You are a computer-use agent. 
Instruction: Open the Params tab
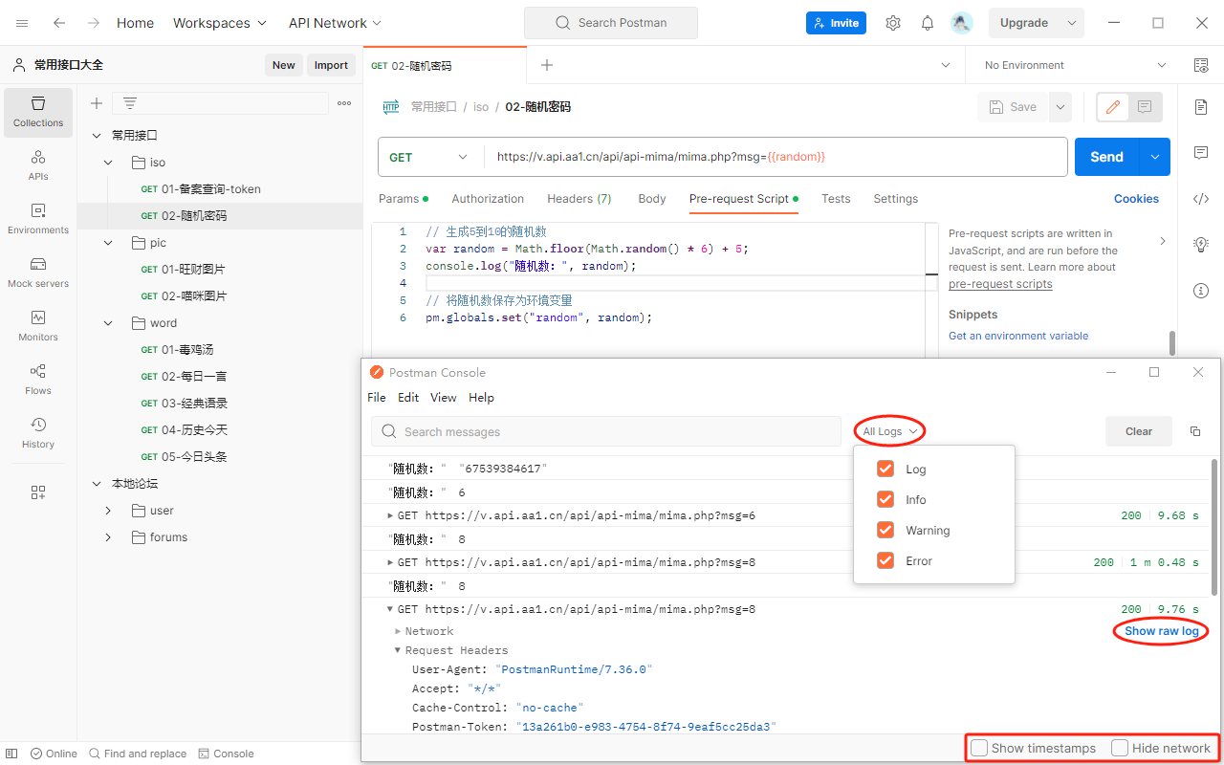click(x=403, y=199)
